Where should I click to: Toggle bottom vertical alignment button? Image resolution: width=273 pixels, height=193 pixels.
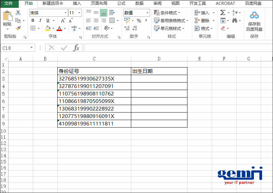(x=103, y=13)
